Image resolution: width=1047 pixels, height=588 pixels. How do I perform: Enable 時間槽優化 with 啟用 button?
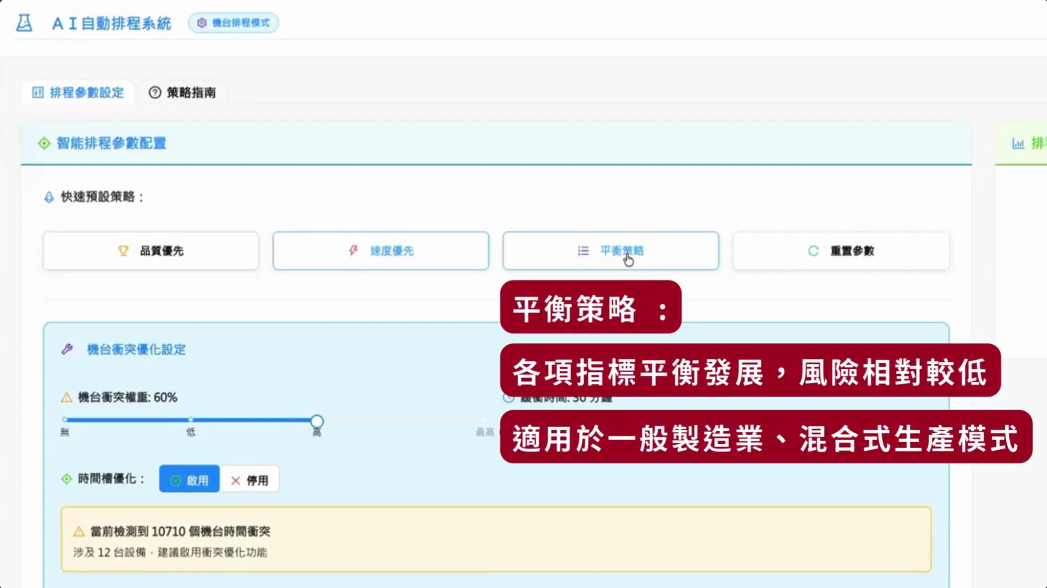click(189, 479)
